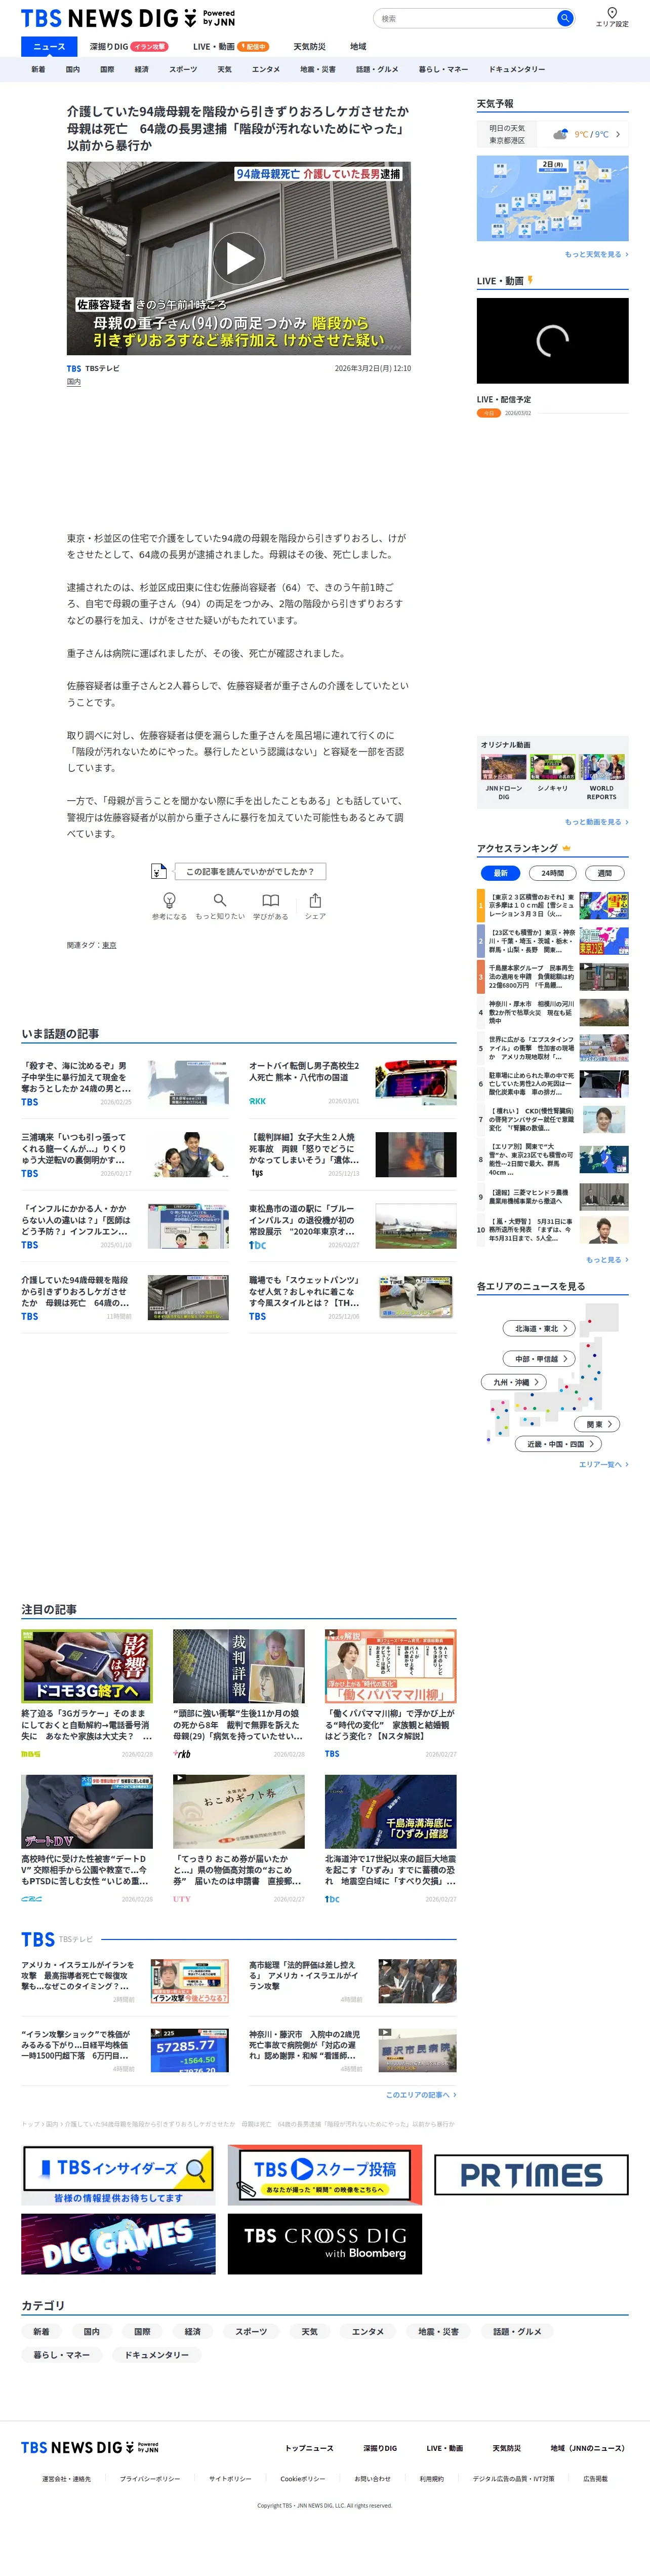This screenshot has width=650, height=2576.
Task: Play the main article video
Action: tap(239, 258)
